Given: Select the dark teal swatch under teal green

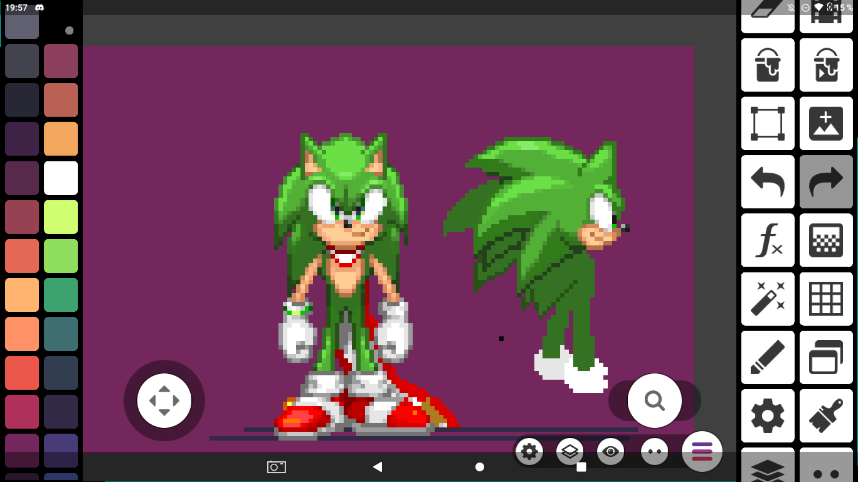Looking at the screenshot, I should pyautogui.click(x=61, y=334).
